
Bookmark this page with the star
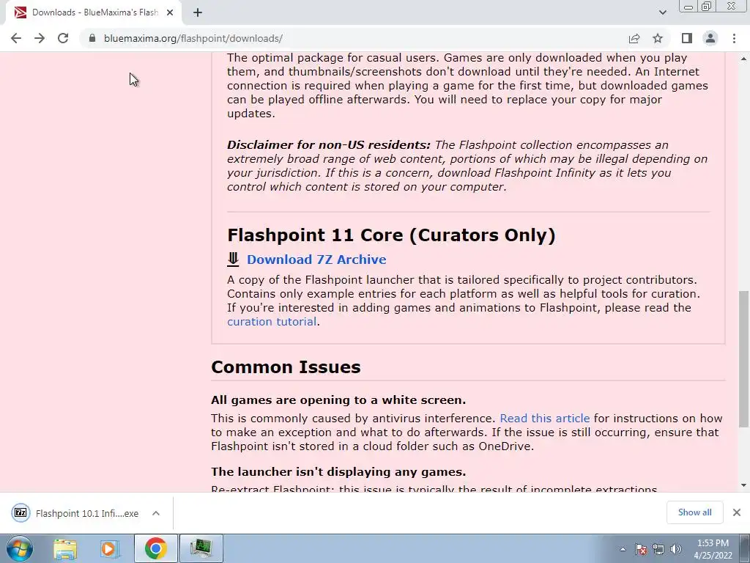pos(658,38)
